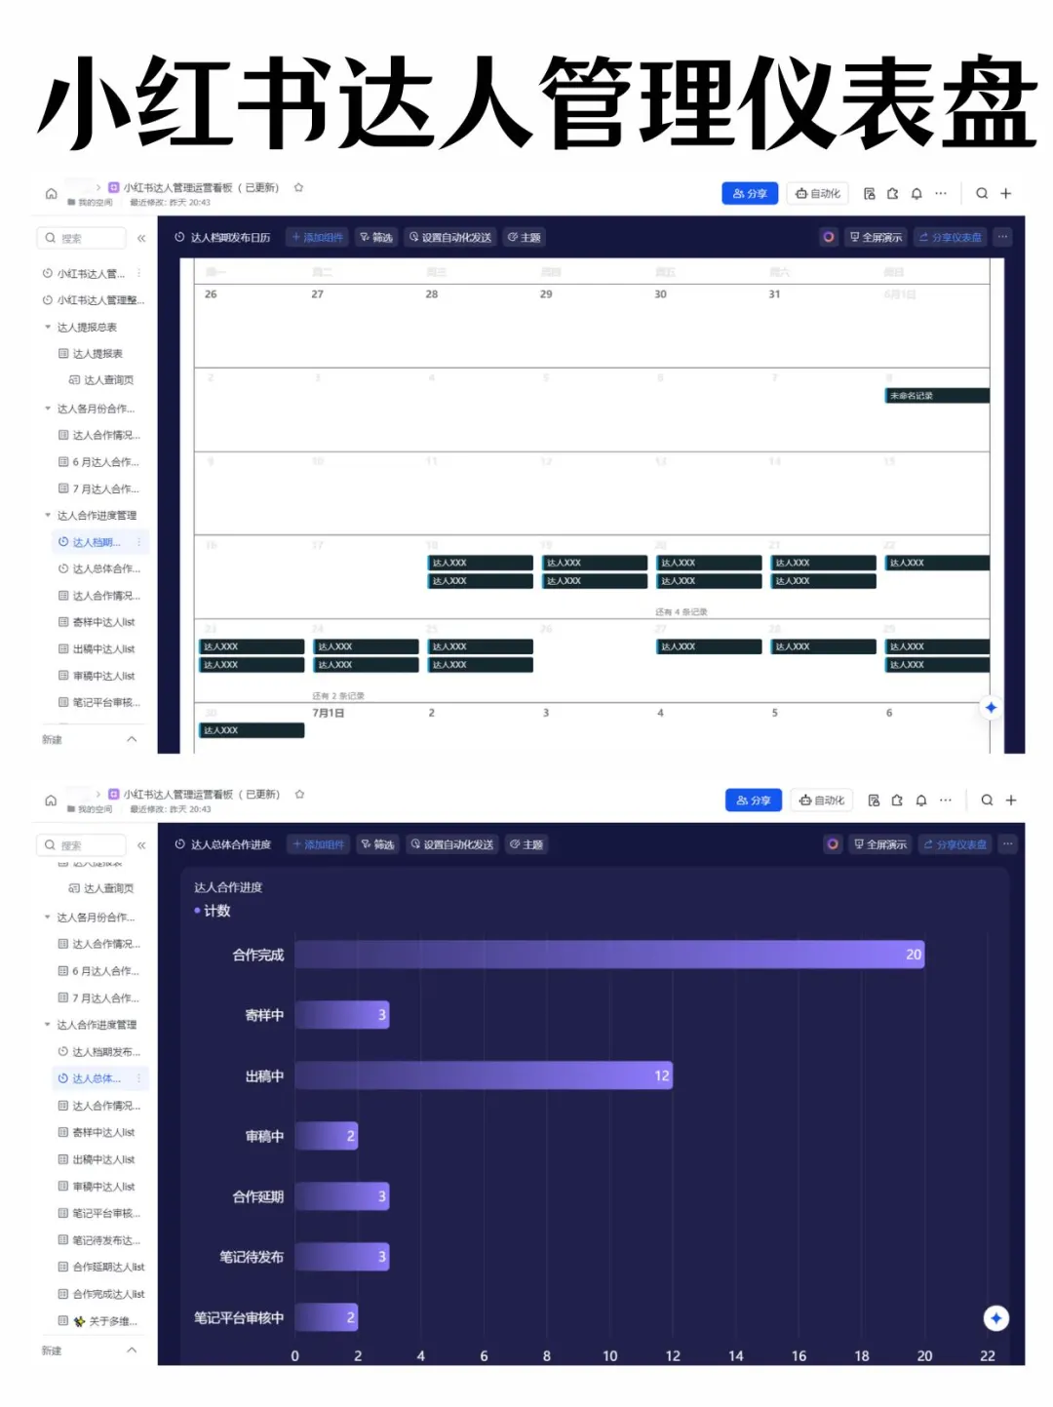
Task: Click 添加组件 above the bar chart
Action: tap(319, 844)
